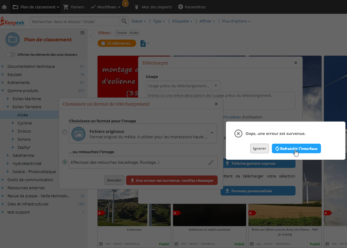This screenshot has width=347, height=248.
Task: Click the search magnifier icon
Action: [124, 22]
